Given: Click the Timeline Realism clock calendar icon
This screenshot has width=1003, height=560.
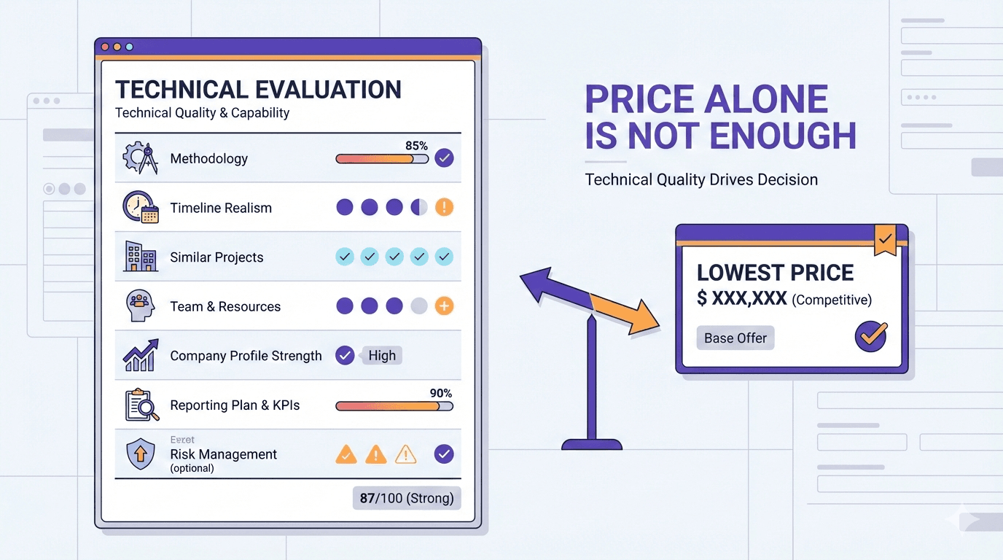Looking at the screenshot, I should point(141,207).
